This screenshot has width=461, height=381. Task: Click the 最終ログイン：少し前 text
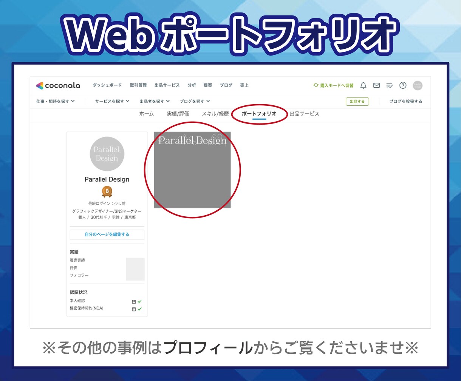pyautogui.click(x=107, y=204)
